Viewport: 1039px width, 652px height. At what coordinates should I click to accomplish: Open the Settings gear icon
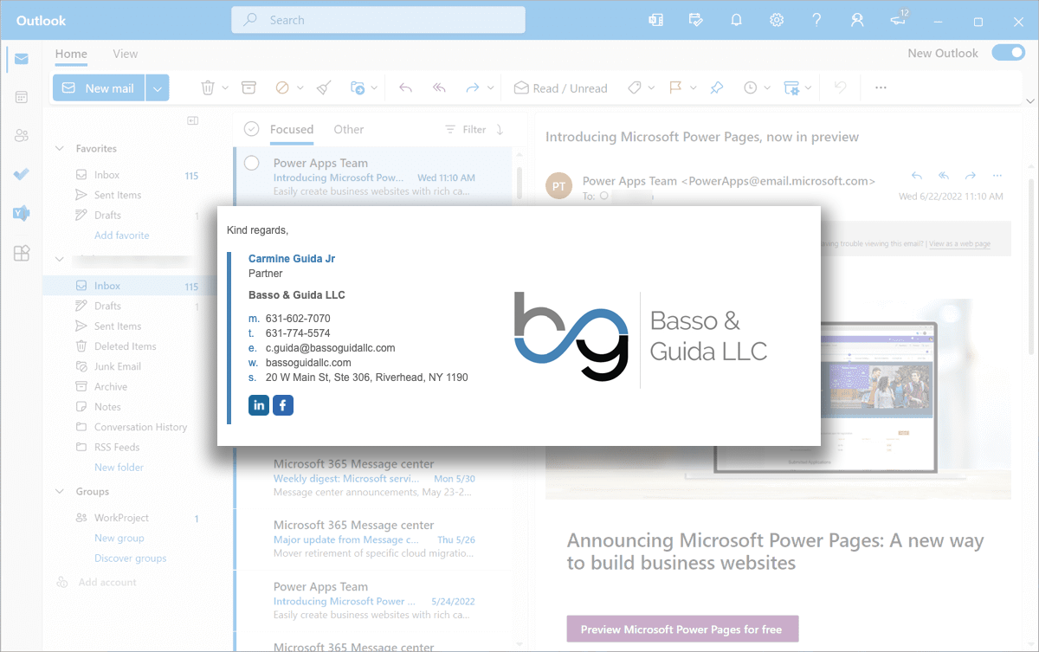point(777,20)
